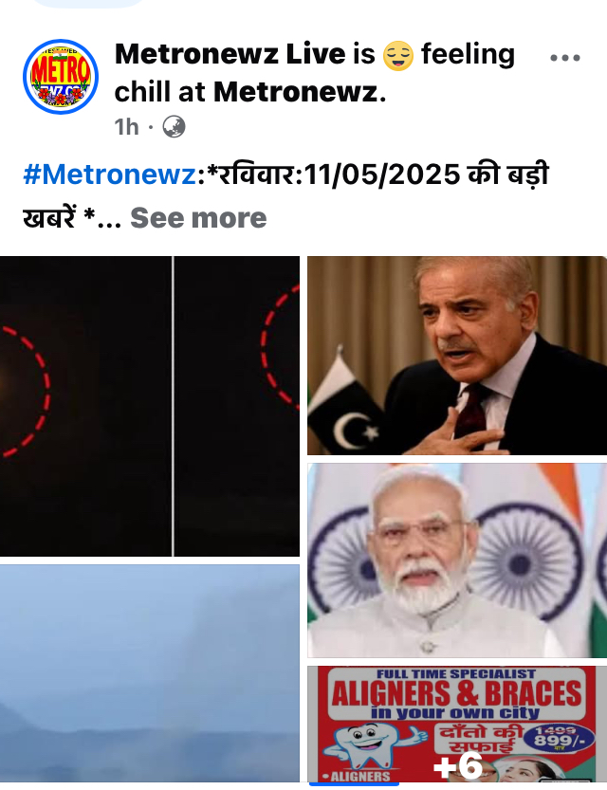The width and height of the screenshot is (607, 790).
Task: Click the Hindi post text dated 11/05/2025
Action: point(285,196)
